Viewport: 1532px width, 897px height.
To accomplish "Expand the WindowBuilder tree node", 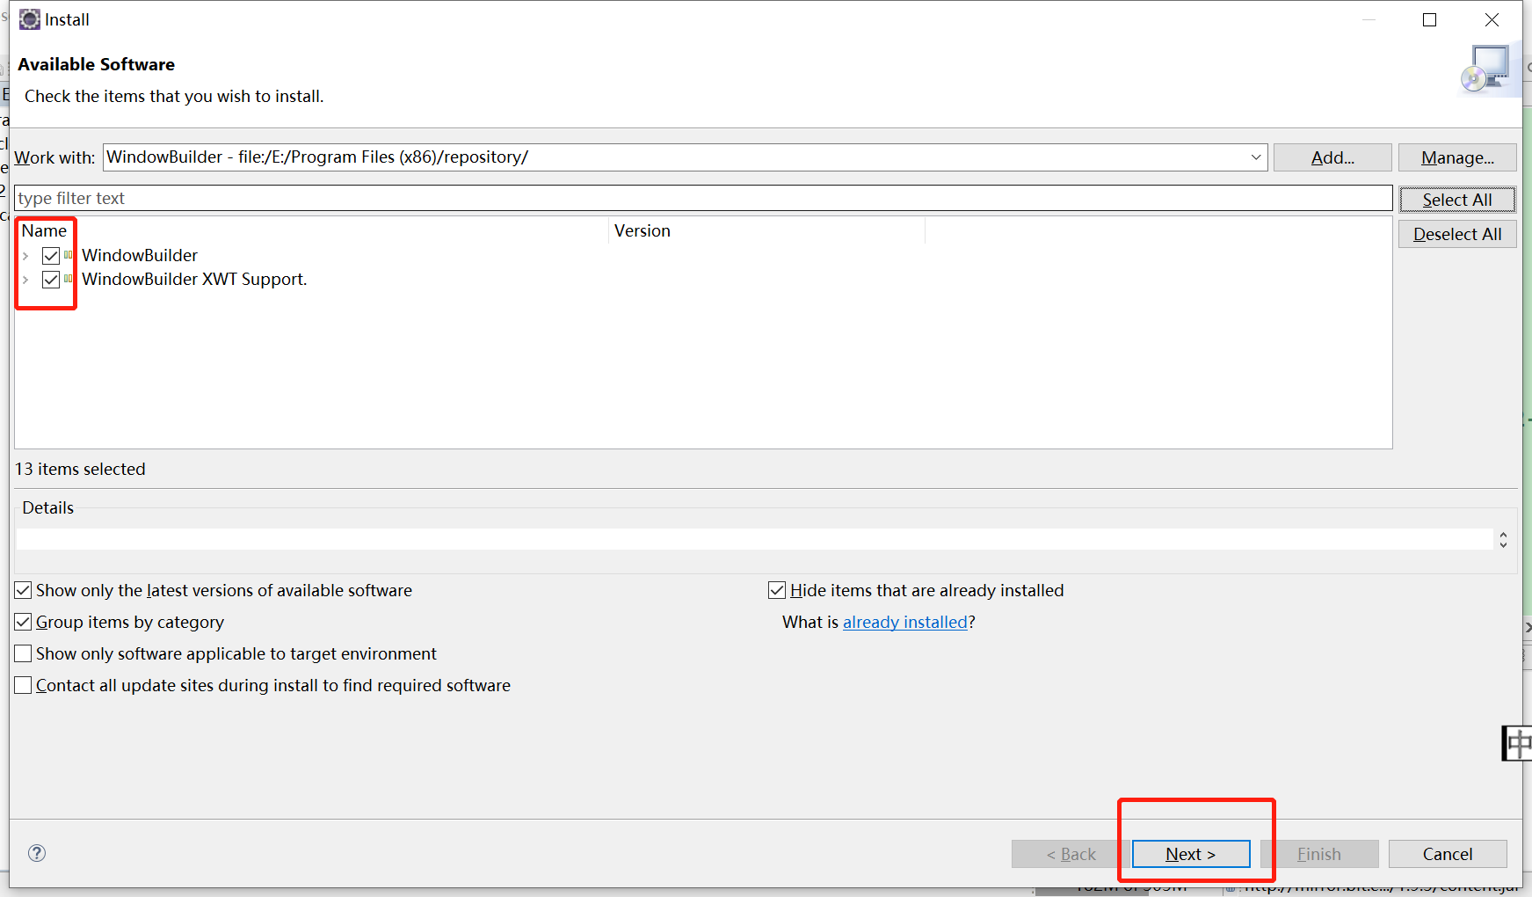I will pyautogui.click(x=25, y=256).
